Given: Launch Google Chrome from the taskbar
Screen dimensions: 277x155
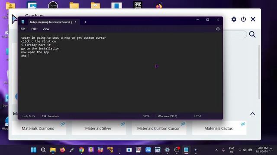Looking at the screenshot, I should [81, 150].
